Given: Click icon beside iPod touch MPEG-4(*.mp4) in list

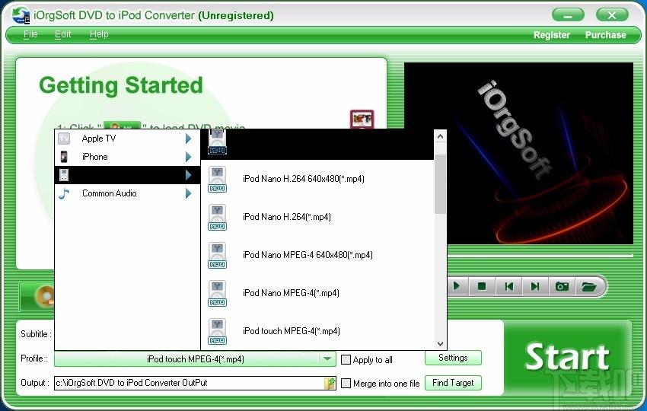Looking at the screenshot, I should (x=217, y=331).
